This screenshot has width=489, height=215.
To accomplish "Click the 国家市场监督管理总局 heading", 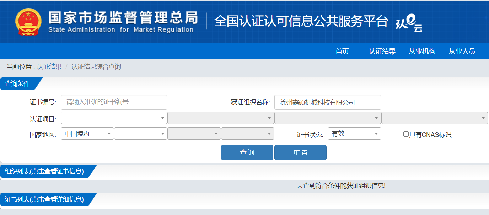I will pos(123,17).
